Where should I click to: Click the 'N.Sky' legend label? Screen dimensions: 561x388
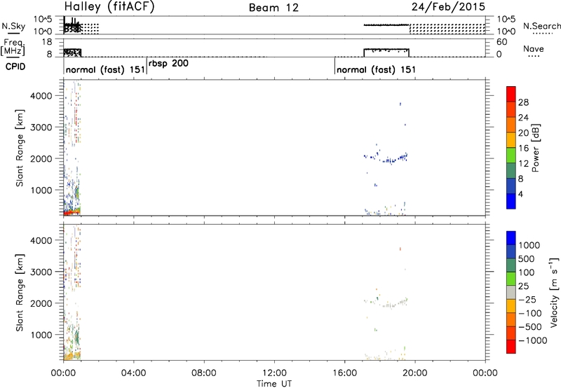tap(13, 26)
